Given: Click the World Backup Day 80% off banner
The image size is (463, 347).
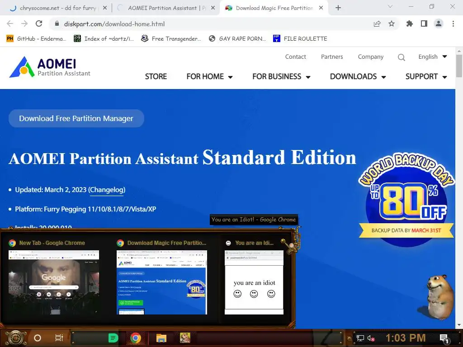Looking at the screenshot, I should pos(406,199).
